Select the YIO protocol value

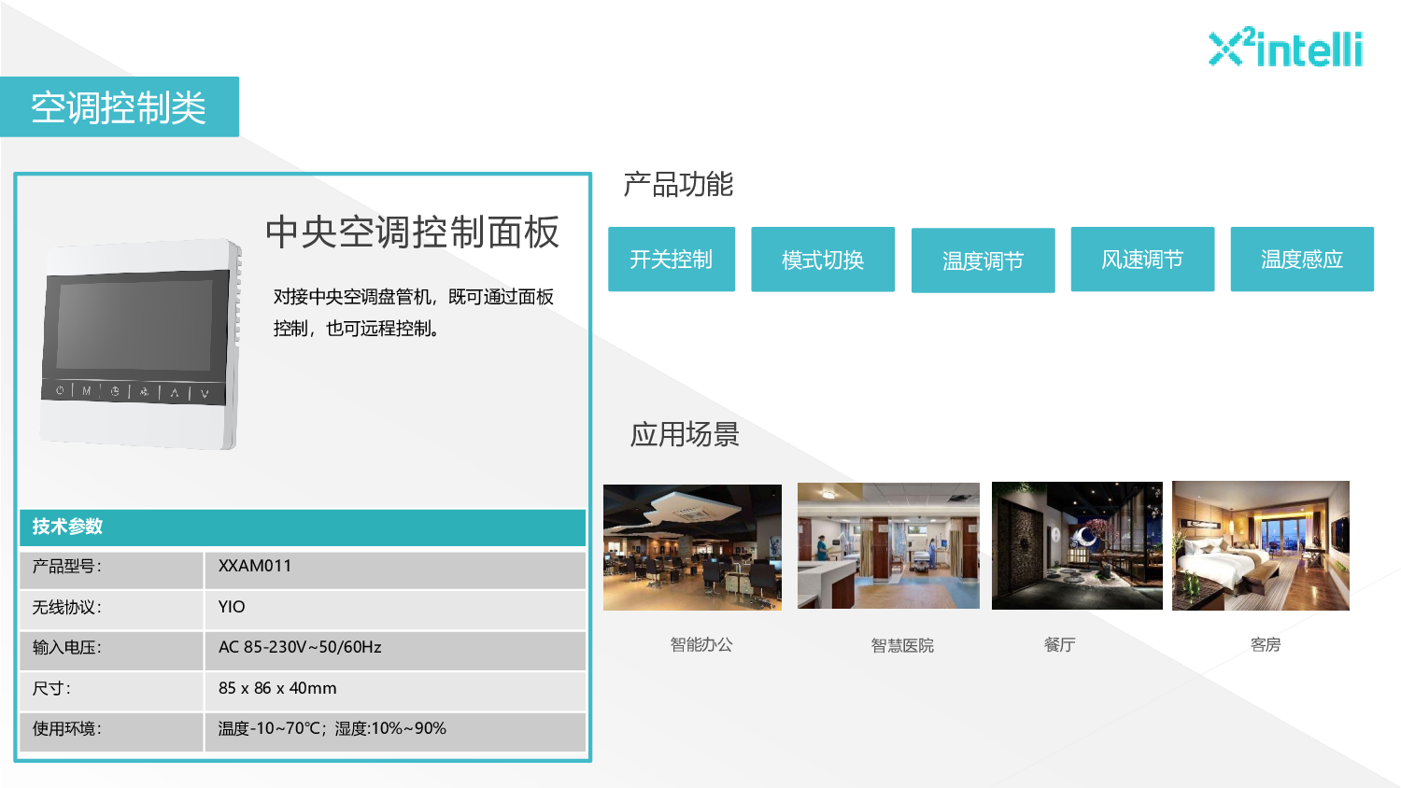(232, 607)
